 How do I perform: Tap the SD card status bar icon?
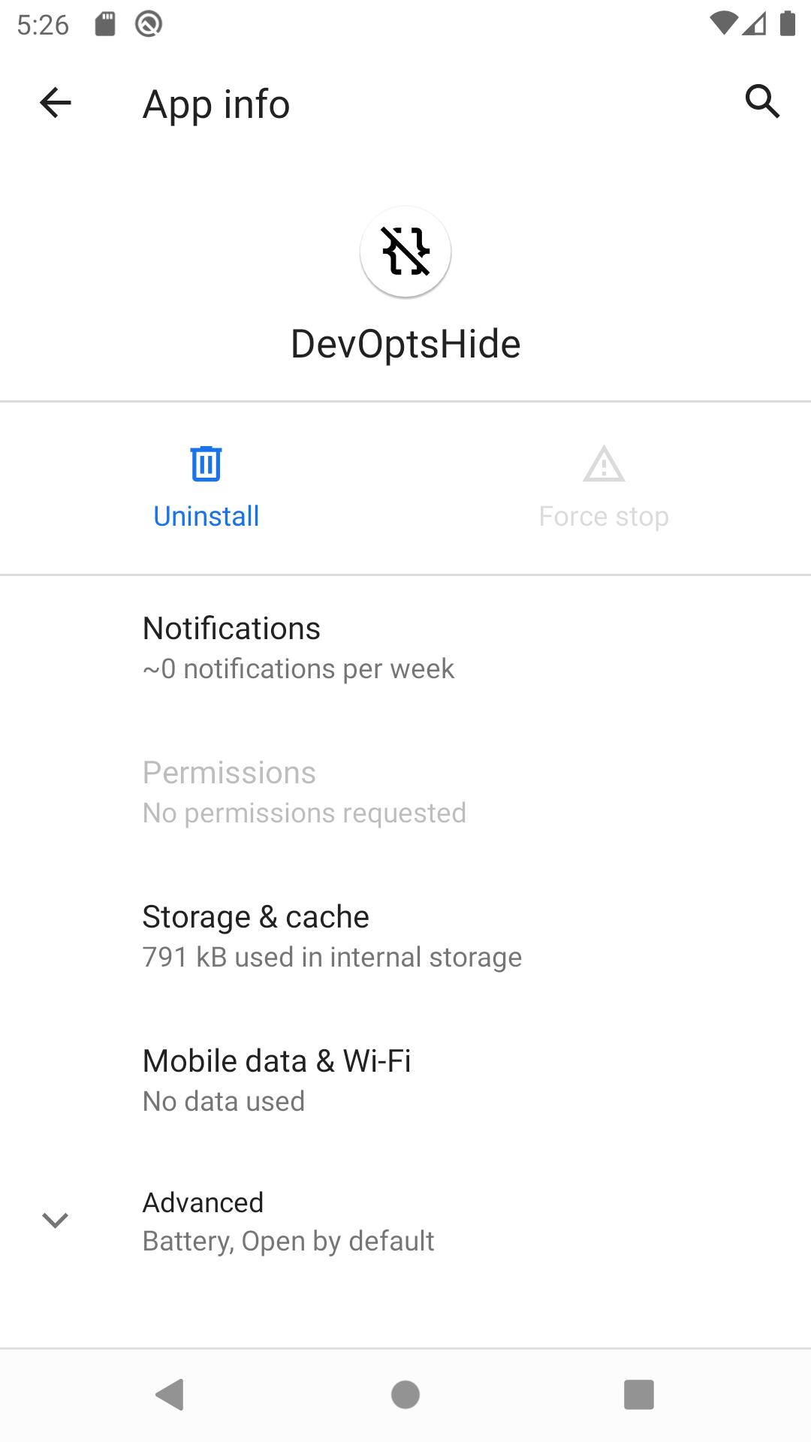tap(105, 25)
